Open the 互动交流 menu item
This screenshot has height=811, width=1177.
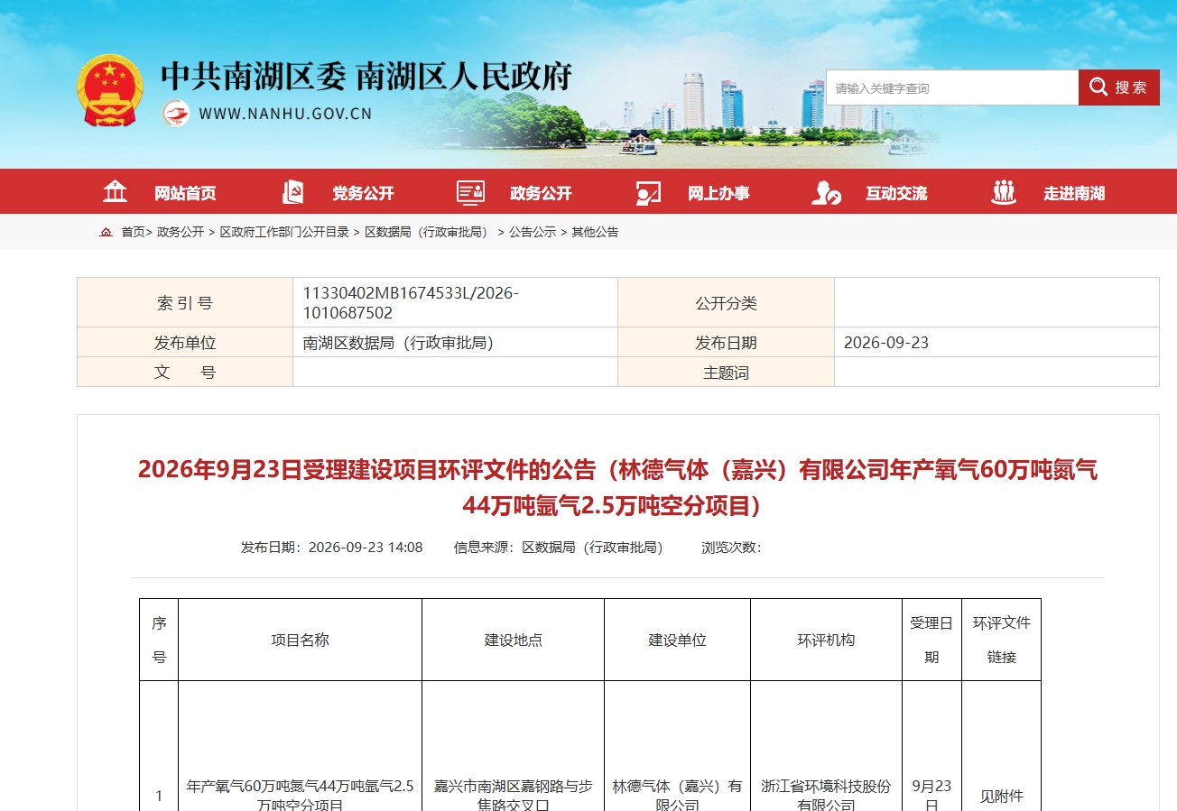coord(896,193)
